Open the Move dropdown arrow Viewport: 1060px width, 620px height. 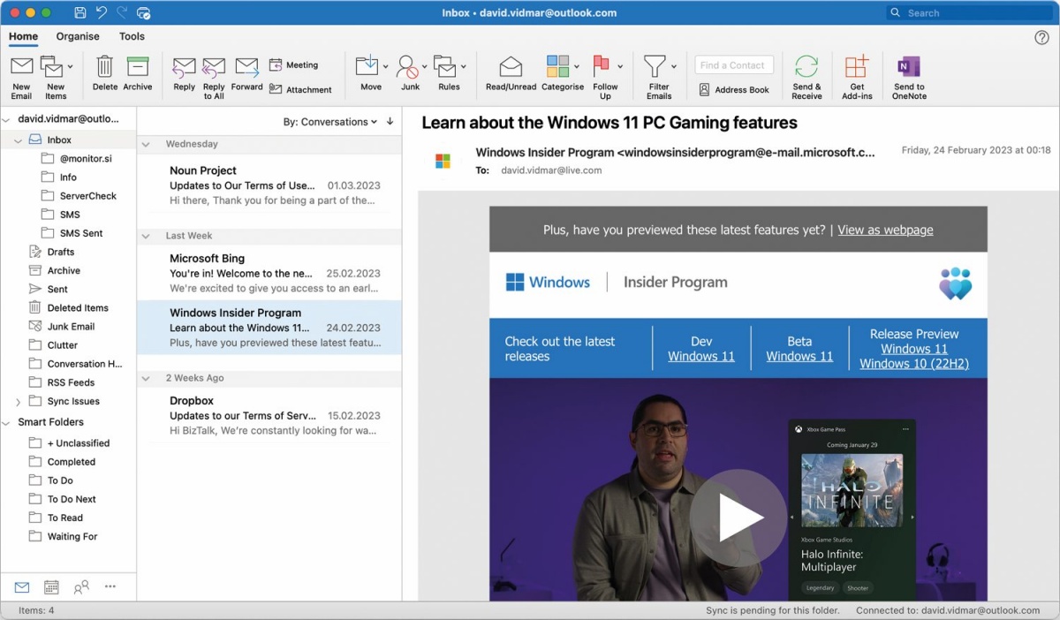click(385, 67)
